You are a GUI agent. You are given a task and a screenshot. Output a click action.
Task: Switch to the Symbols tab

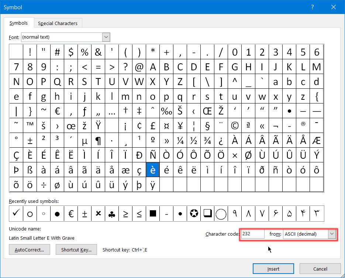click(x=18, y=23)
